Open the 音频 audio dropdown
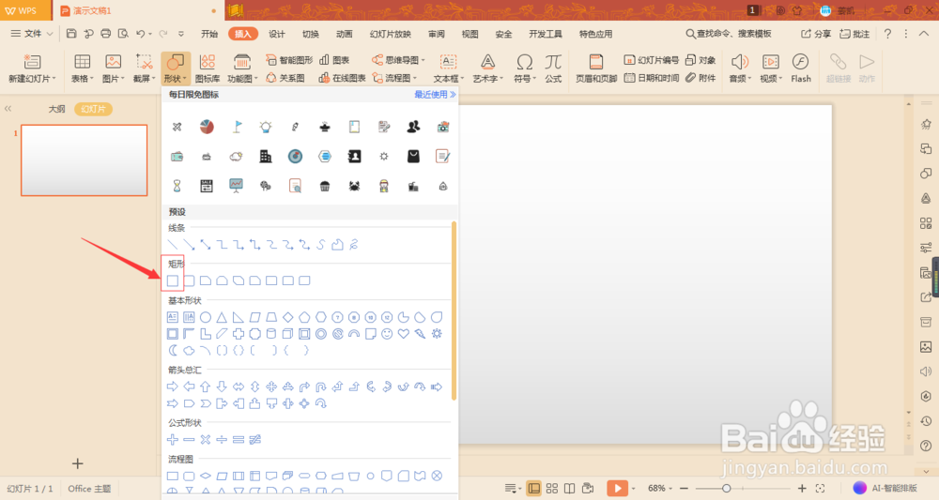This screenshot has width=939, height=500. coord(740,68)
